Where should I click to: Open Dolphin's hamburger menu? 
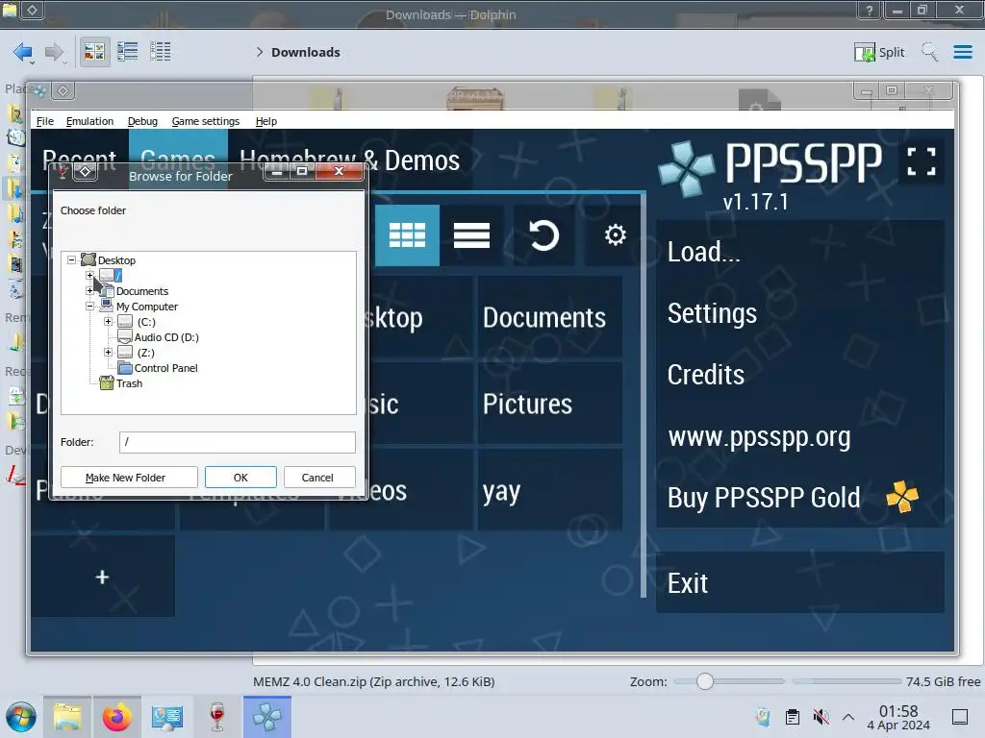pos(962,52)
